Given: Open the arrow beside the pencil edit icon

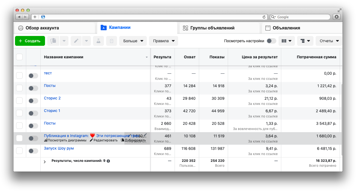Looking at the screenshot, I should [86, 41].
